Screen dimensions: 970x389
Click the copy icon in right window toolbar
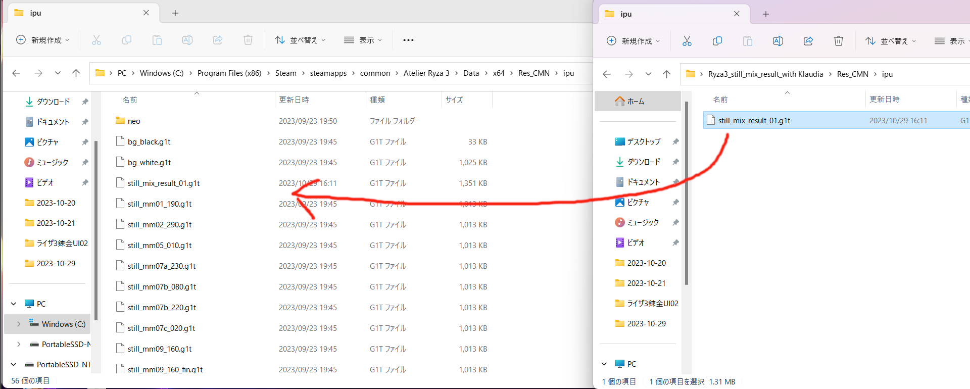[717, 41]
